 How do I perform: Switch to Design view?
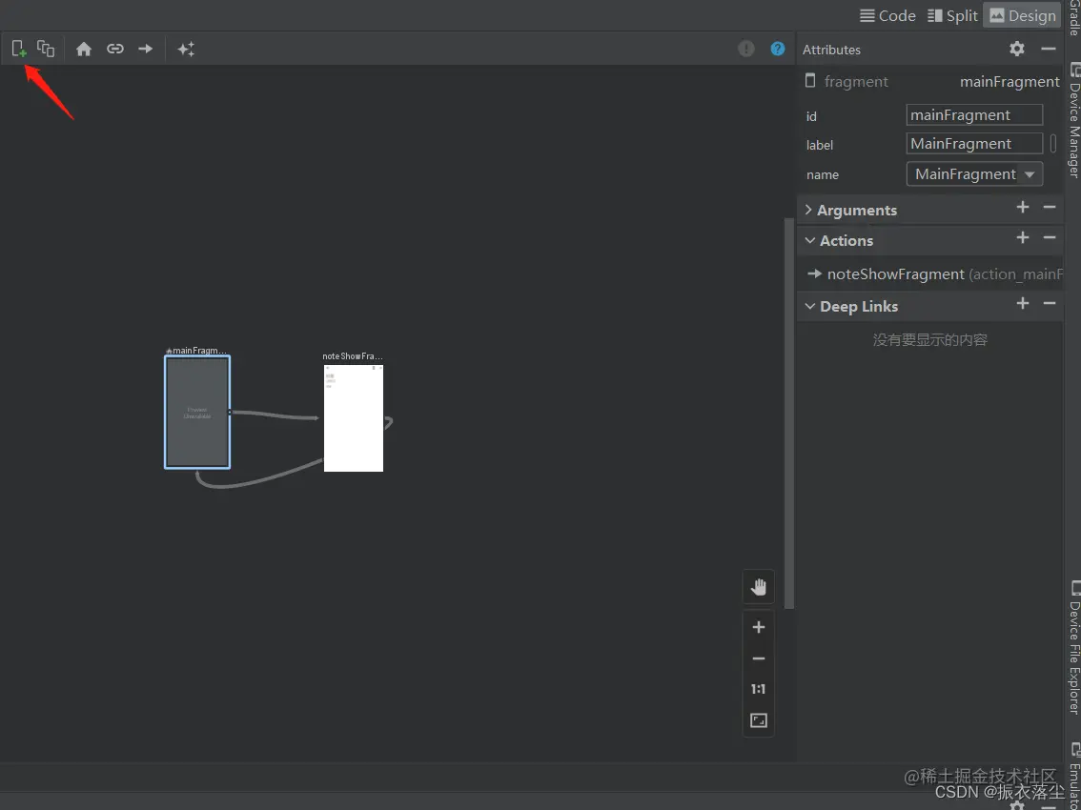(x=1023, y=15)
